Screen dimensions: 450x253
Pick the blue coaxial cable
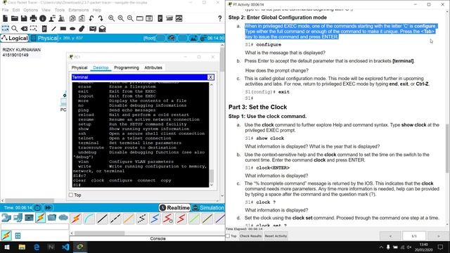(x=155, y=219)
